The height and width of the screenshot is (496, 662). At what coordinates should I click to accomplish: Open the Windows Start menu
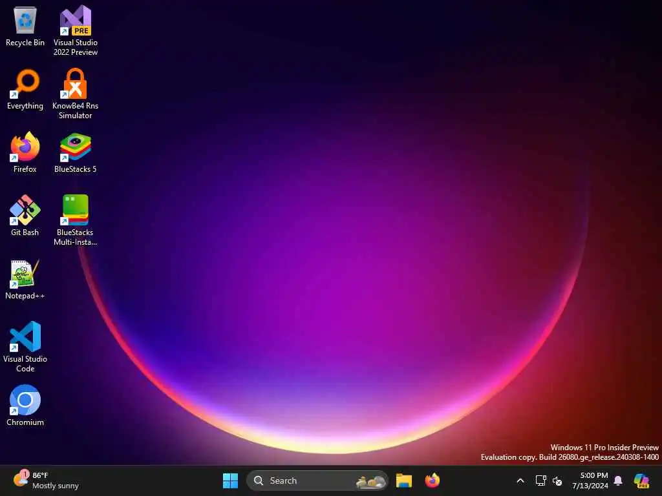(230, 480)
